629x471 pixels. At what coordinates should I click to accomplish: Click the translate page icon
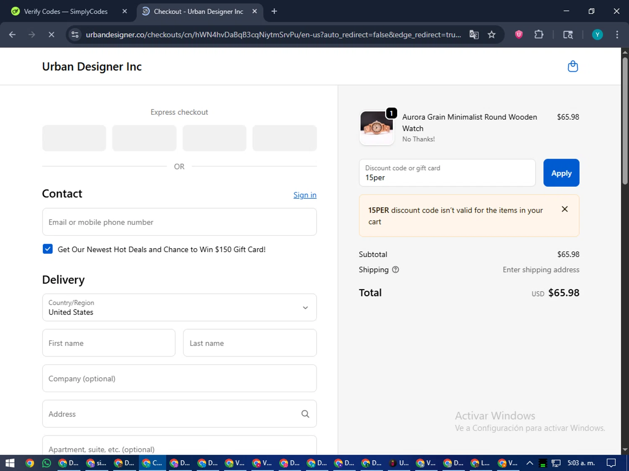tap(474, 34)
